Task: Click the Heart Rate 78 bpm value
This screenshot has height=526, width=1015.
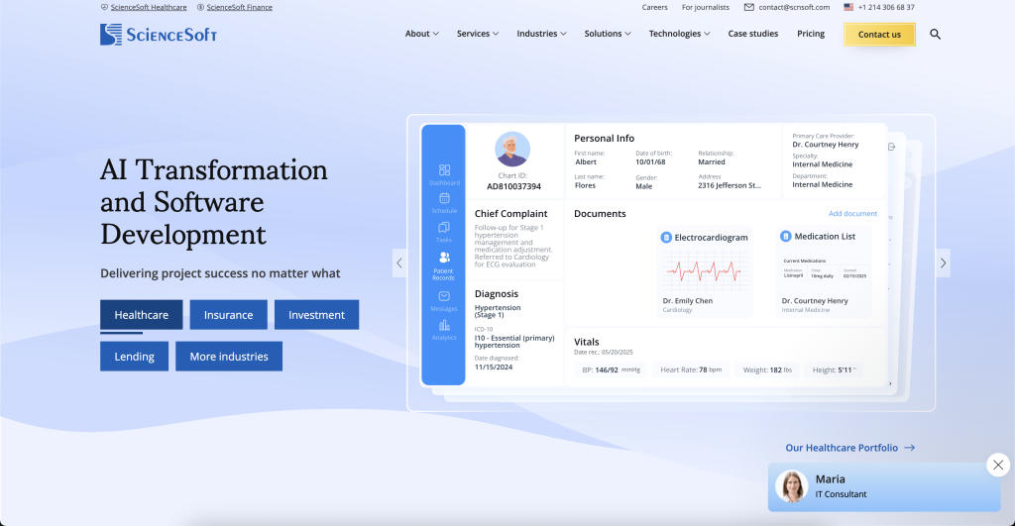Action: click(x=691, y=370)
